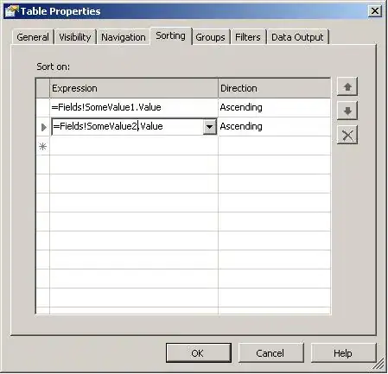This screenshot has height=374, width=388.
Task: Open the Filters tab
Action: (248, 37)
